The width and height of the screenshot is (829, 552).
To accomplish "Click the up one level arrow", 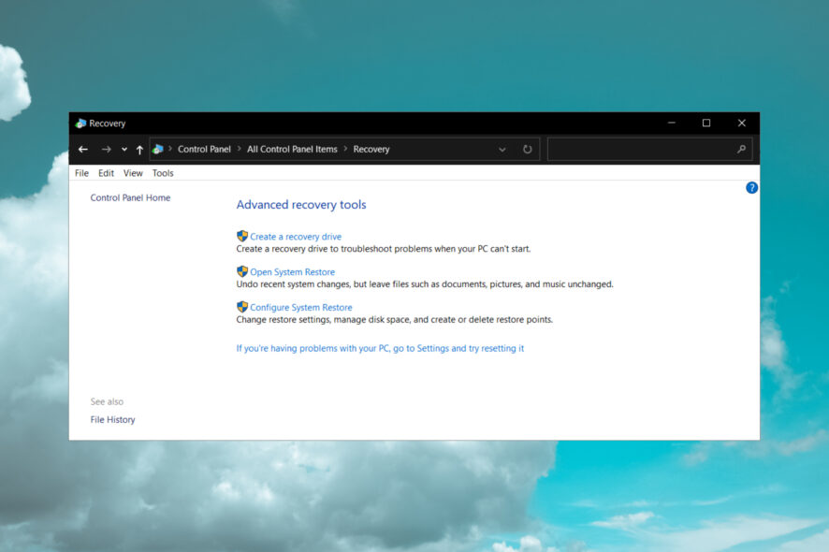I will pos(138,149).
